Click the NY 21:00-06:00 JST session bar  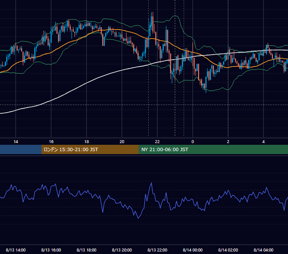tap(213, 149)
